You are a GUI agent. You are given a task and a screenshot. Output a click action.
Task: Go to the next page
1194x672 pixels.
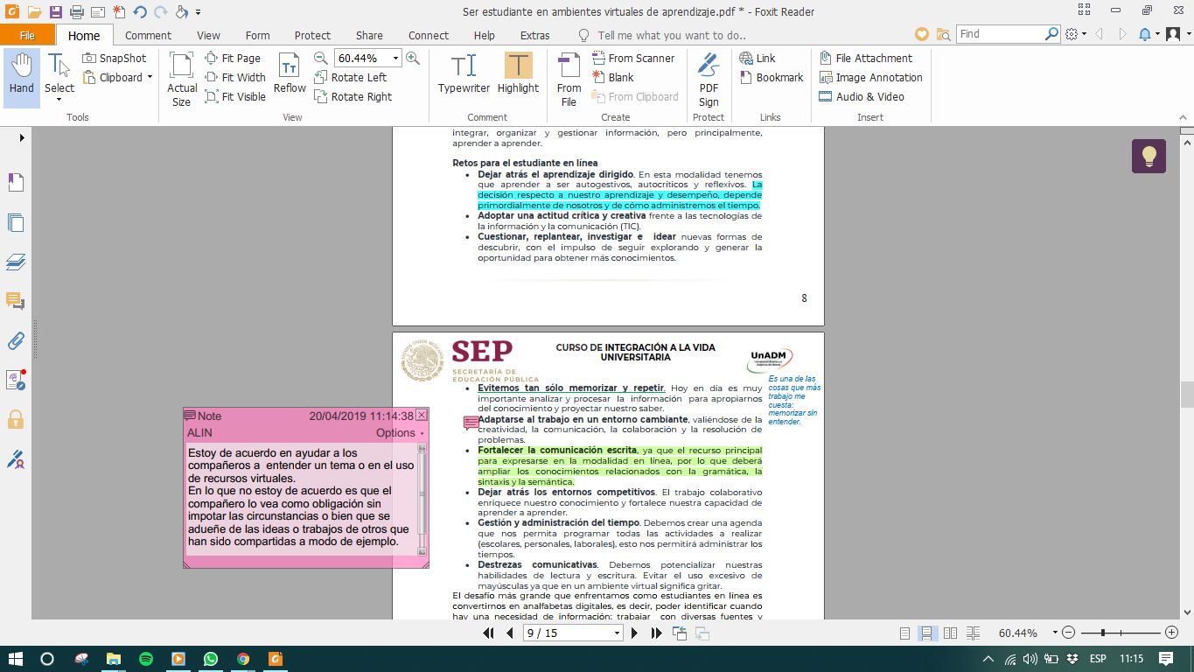pyautogui.click(x=635, y=633)
